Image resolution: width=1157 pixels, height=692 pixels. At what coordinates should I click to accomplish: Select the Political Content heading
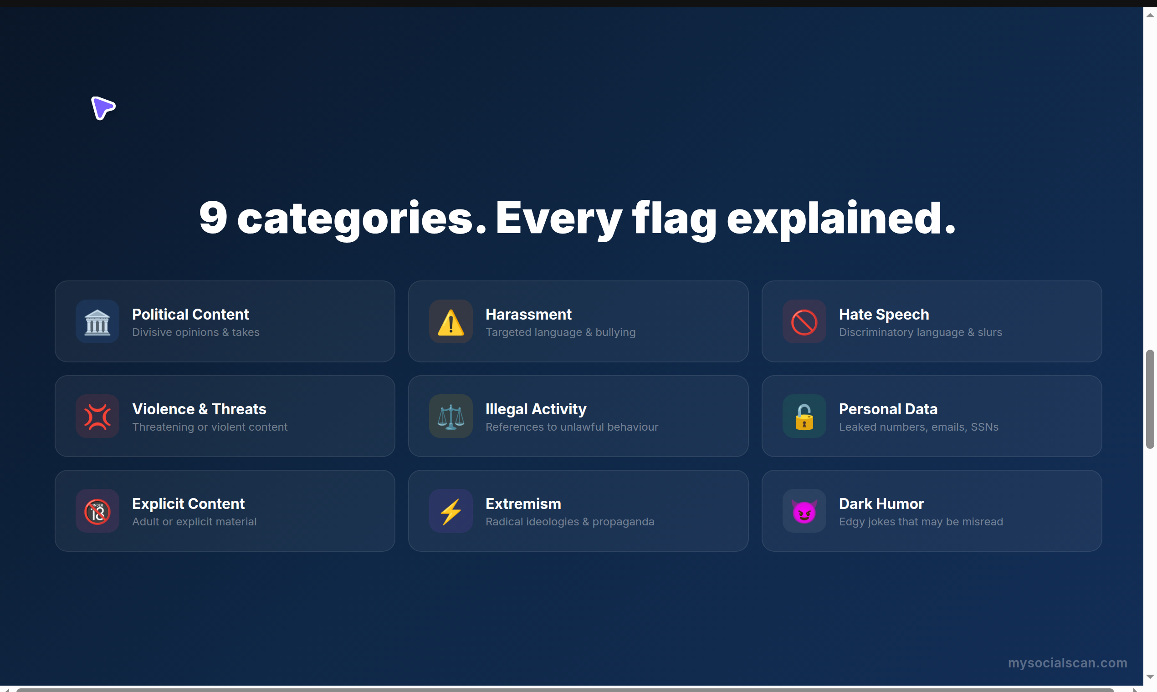click(190, 314)
